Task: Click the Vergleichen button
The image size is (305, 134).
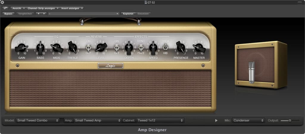Action: 25,14
